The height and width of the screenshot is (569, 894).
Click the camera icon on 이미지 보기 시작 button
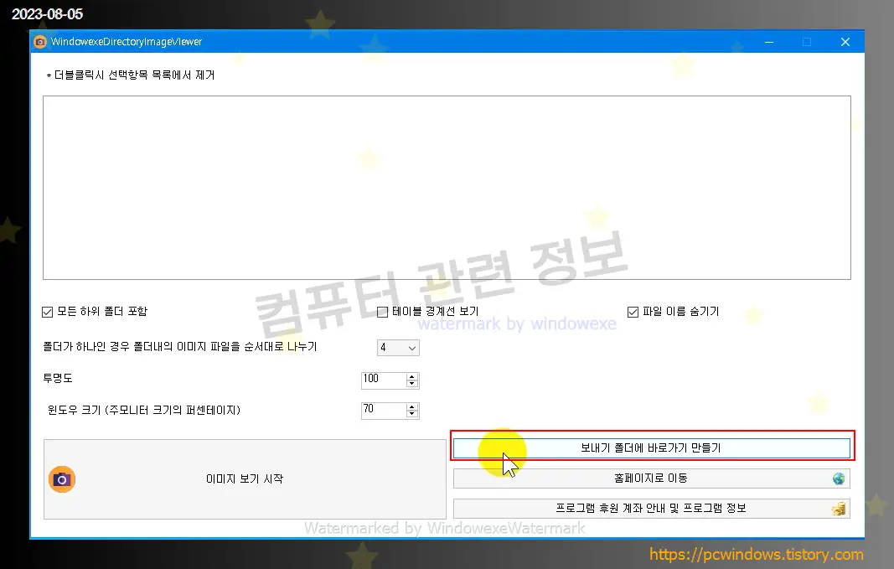tap(61, 479)
